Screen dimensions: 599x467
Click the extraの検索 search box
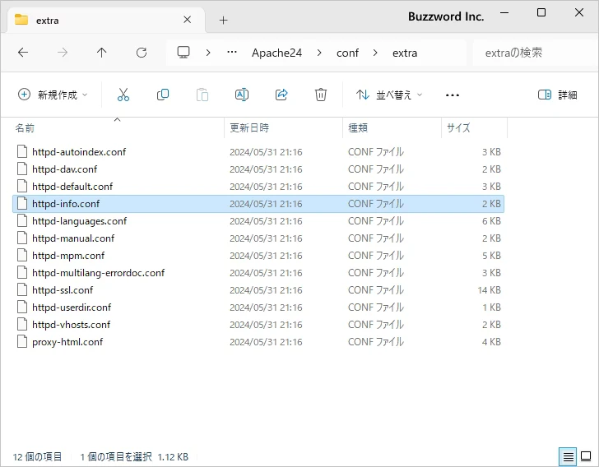[531, 53]
